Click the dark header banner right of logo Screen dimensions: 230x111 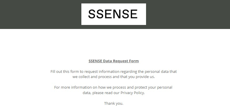[188, 14]
